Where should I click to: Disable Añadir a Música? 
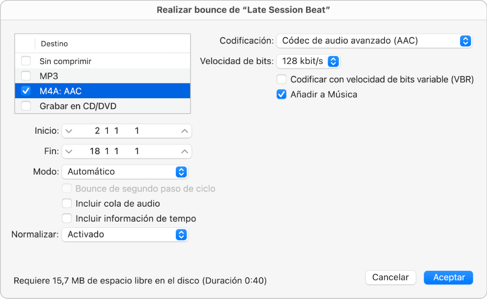coord(281,94)
